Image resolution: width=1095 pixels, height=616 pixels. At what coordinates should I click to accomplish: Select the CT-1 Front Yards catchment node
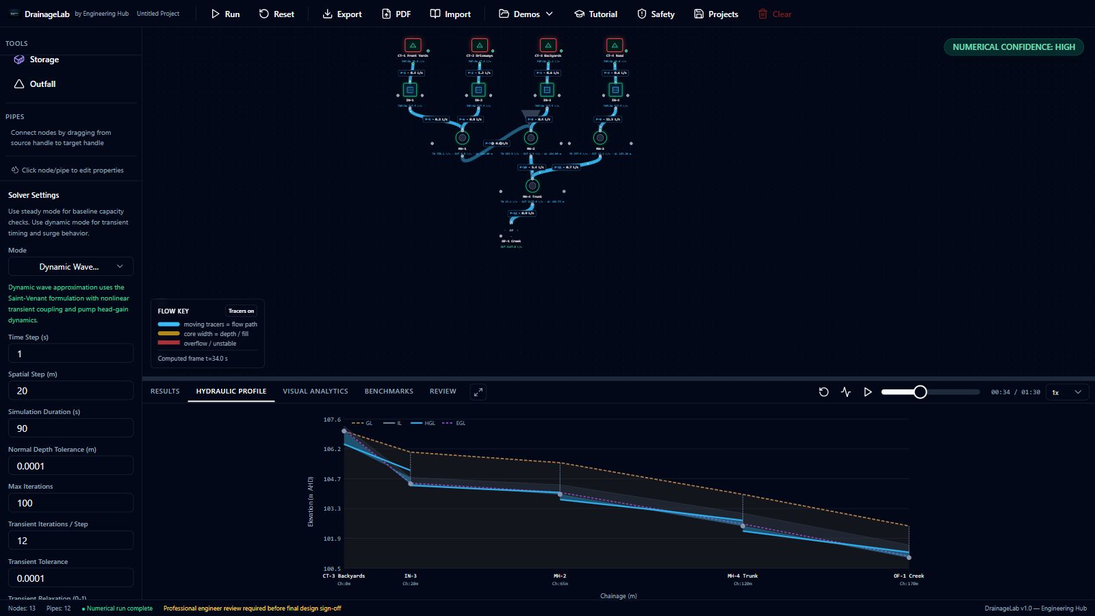413,45
